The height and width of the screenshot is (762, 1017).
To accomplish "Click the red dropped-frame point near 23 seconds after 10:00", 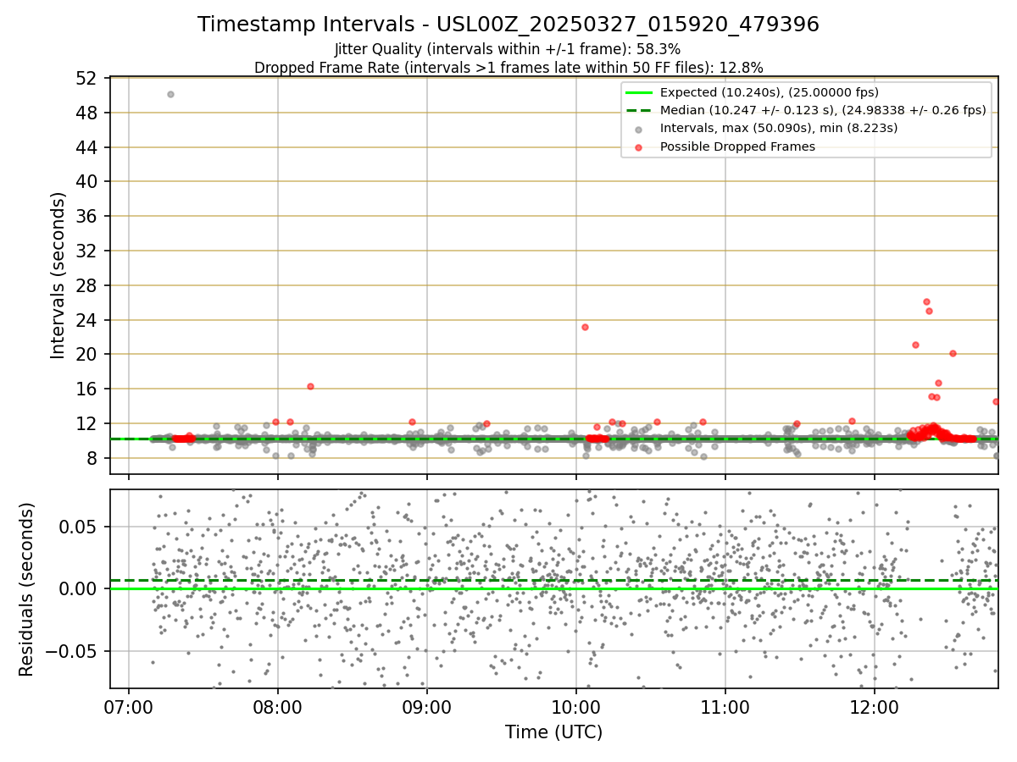I will click(585, 327).
